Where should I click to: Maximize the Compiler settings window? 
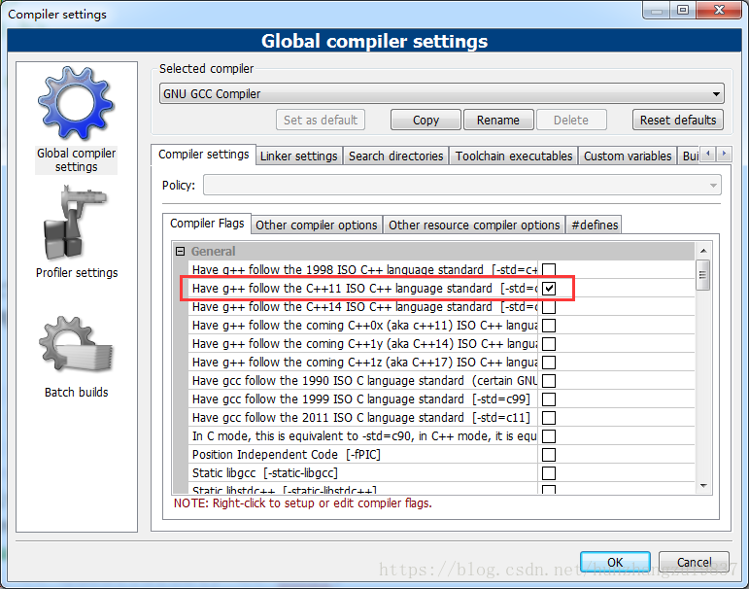point(683,10)
